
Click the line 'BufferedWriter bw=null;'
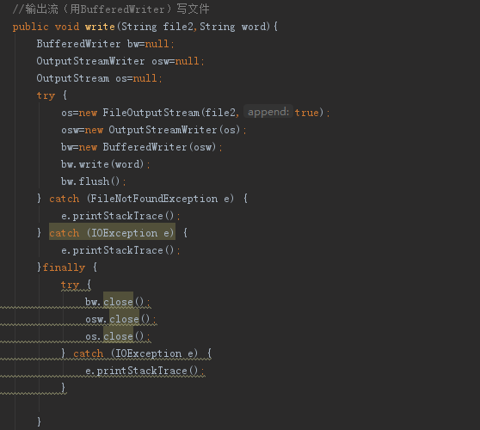[105, 44]
